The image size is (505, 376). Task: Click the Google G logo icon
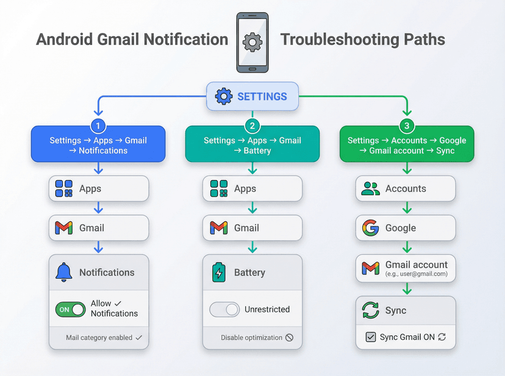tap(370, 228)
